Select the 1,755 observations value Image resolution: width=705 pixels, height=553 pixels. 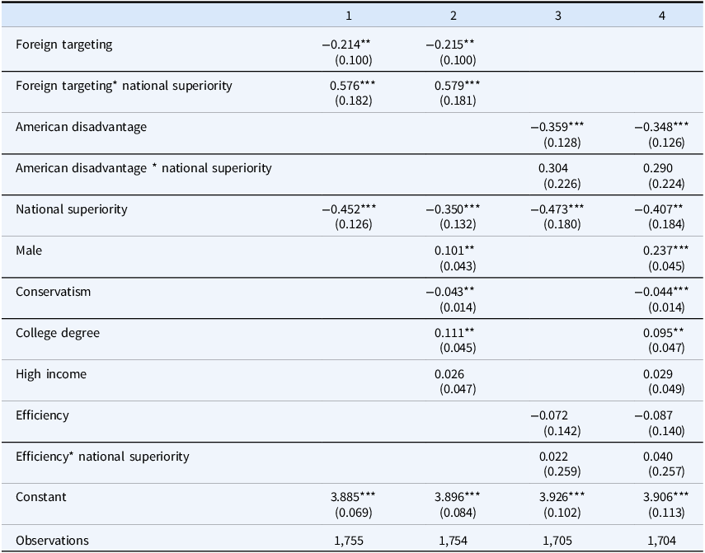349,541
